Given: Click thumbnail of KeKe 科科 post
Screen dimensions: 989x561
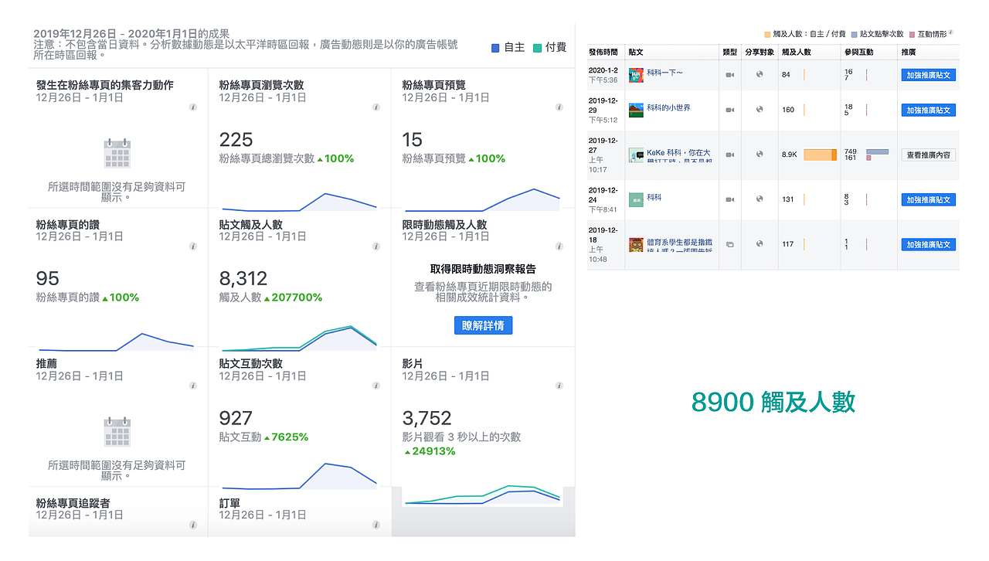Looking at the screenshot, I should (x=636, y=155).
